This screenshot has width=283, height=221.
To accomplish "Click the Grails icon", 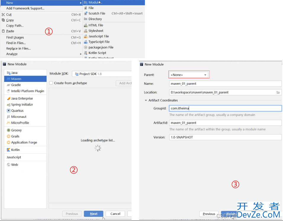I will pos(9,136).
